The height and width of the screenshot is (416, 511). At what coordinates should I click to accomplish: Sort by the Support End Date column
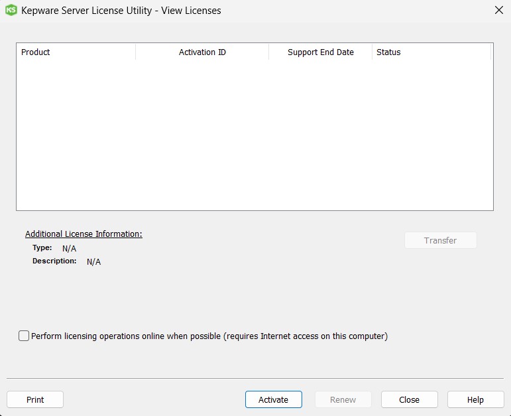(320, 52)
